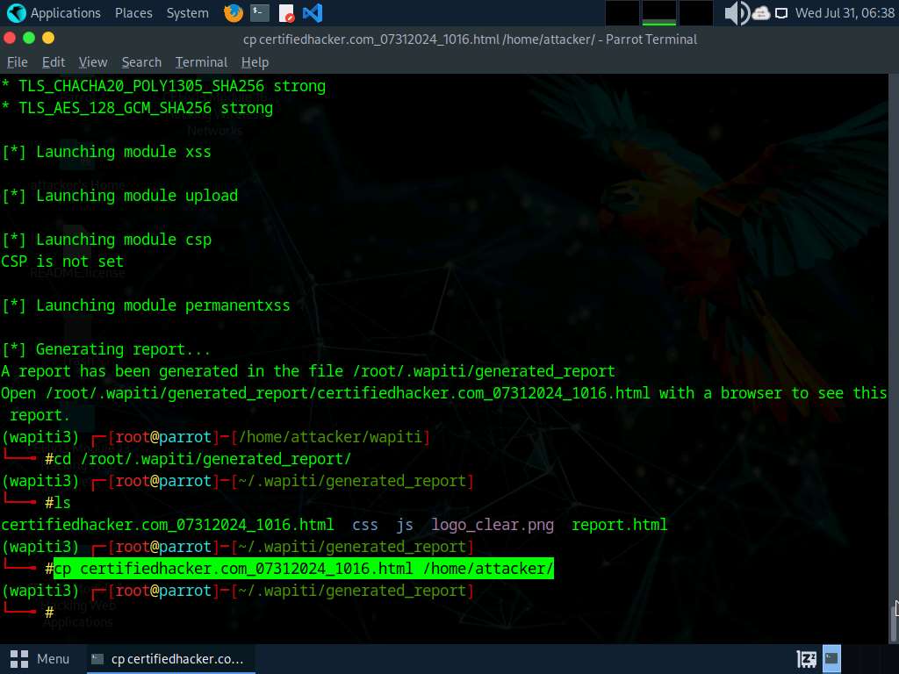Image resolution: width=899 pixels, height=674 pixels.
Task: Expand the Places menu
Action: pyautogui.click(x=133, y=13)
